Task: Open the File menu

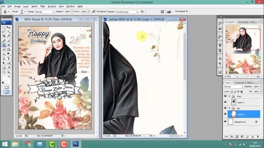Action: point(3,7)
